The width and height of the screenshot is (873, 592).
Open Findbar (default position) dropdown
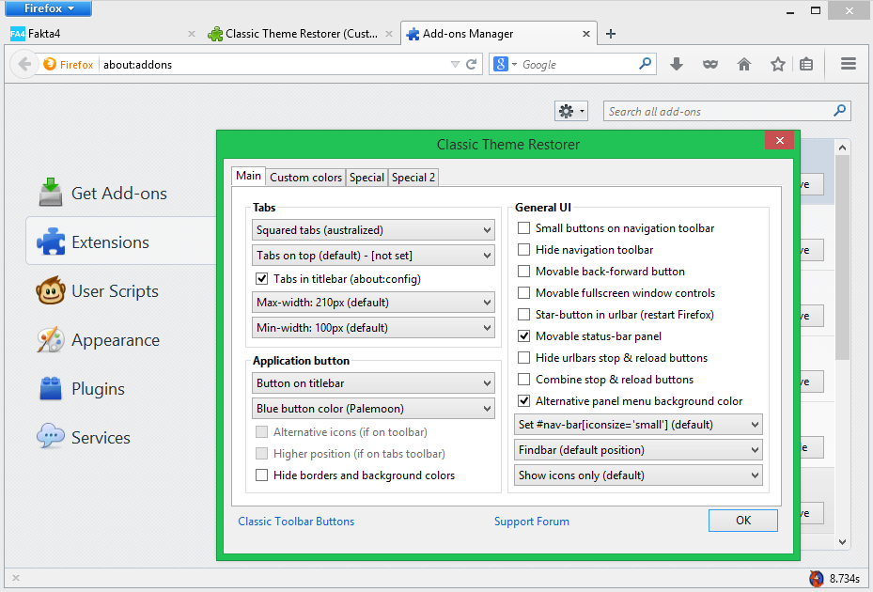(638, 450)
